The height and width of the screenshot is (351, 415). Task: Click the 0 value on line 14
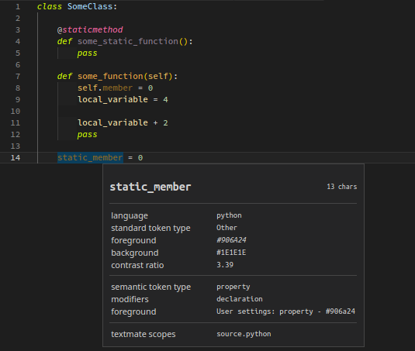click(140, 158)
